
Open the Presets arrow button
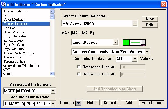pyautogui.click(x=78, y=103)
